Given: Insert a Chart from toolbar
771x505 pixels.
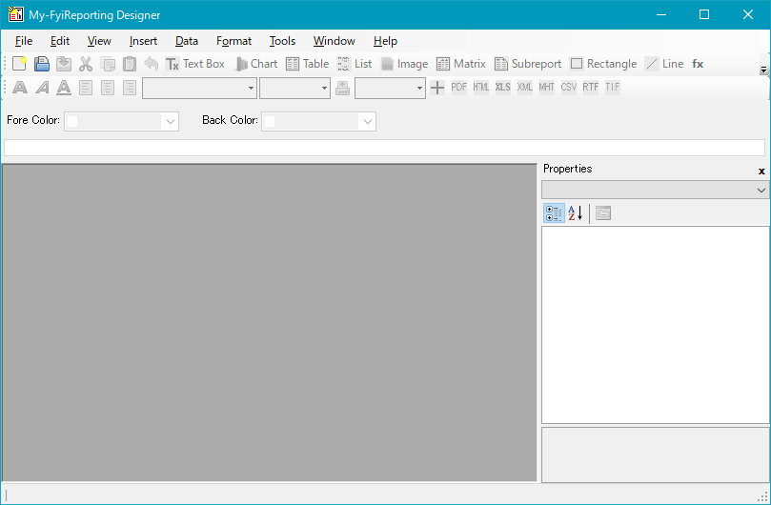Looking at the screenshot, I should tap(255, 64).
